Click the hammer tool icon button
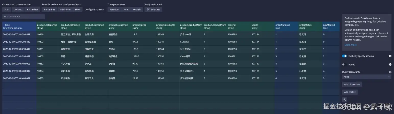 pyautogui.click(x=344, y=100)
